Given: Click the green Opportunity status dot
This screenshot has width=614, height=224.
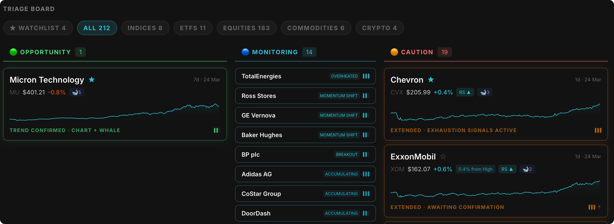Looking at the screenshot, I should (x=13, y=52).
